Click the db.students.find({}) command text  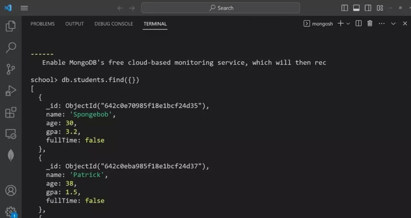pos(100,80)
